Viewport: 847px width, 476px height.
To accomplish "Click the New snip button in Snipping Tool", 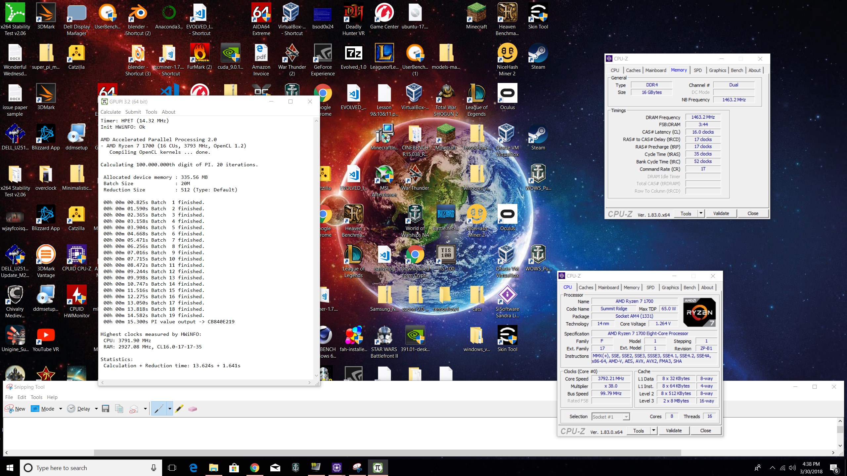I will click(x=15, y=409).
